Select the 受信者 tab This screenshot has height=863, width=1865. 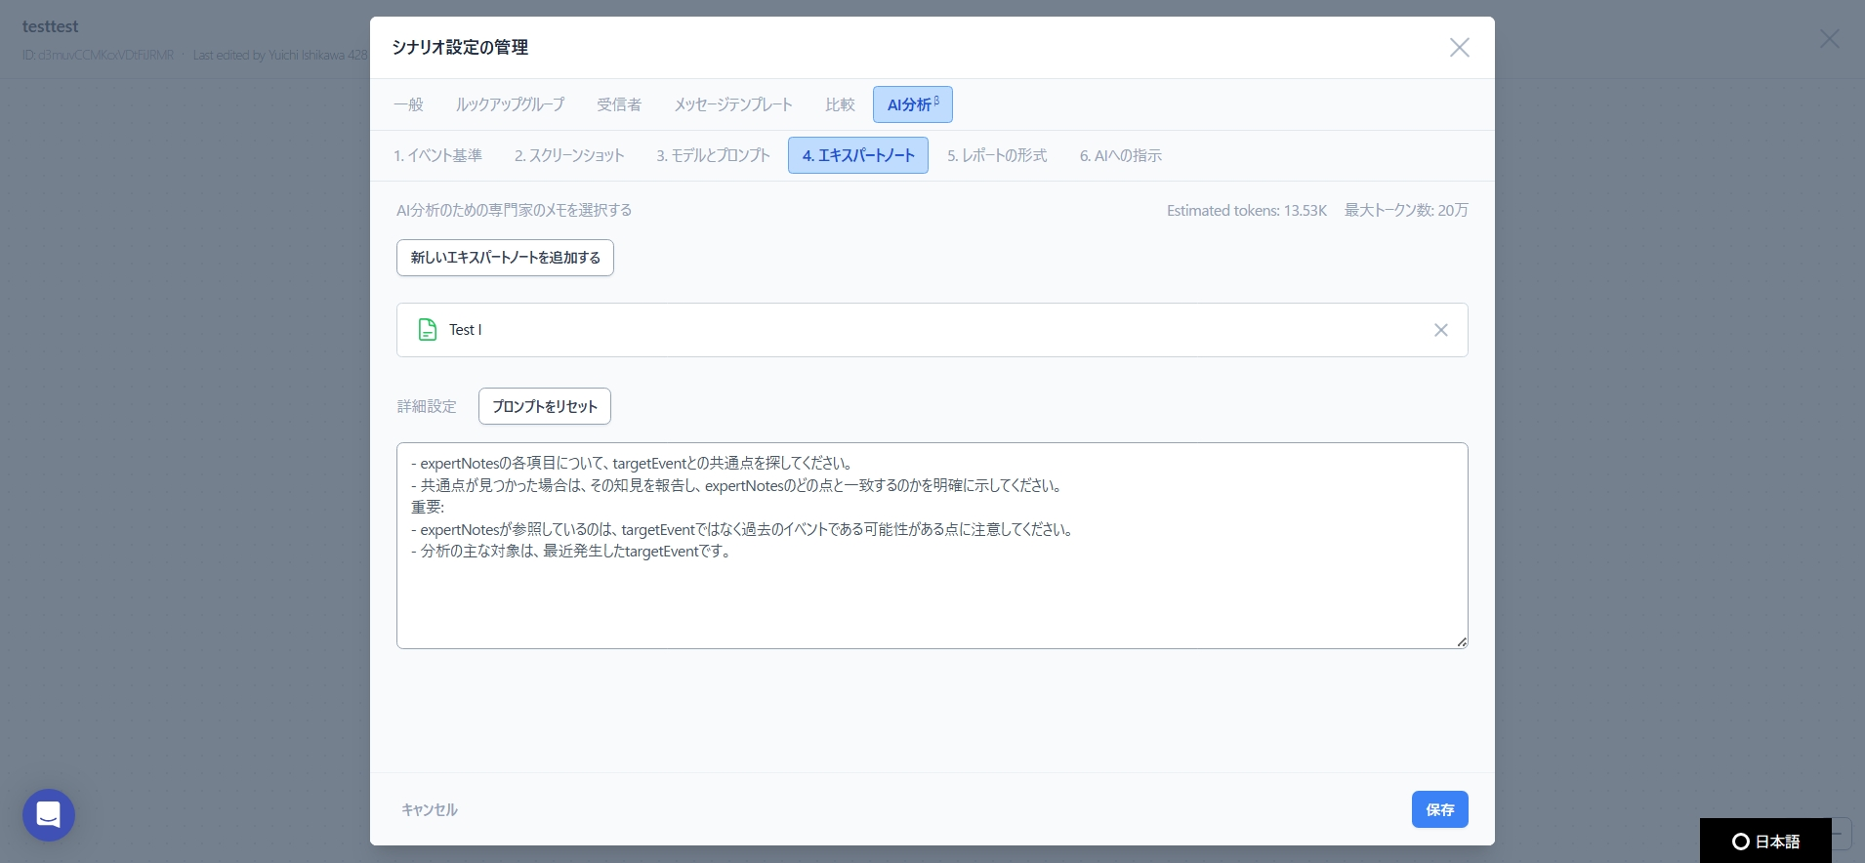pyautogui.click(x=619, y=104)
